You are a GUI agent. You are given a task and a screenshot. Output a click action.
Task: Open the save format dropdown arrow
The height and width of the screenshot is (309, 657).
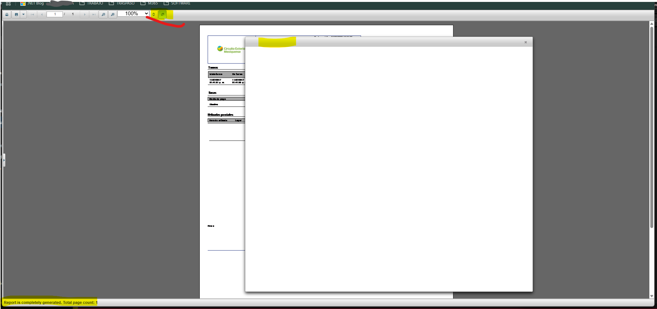(x=23, y=14)
